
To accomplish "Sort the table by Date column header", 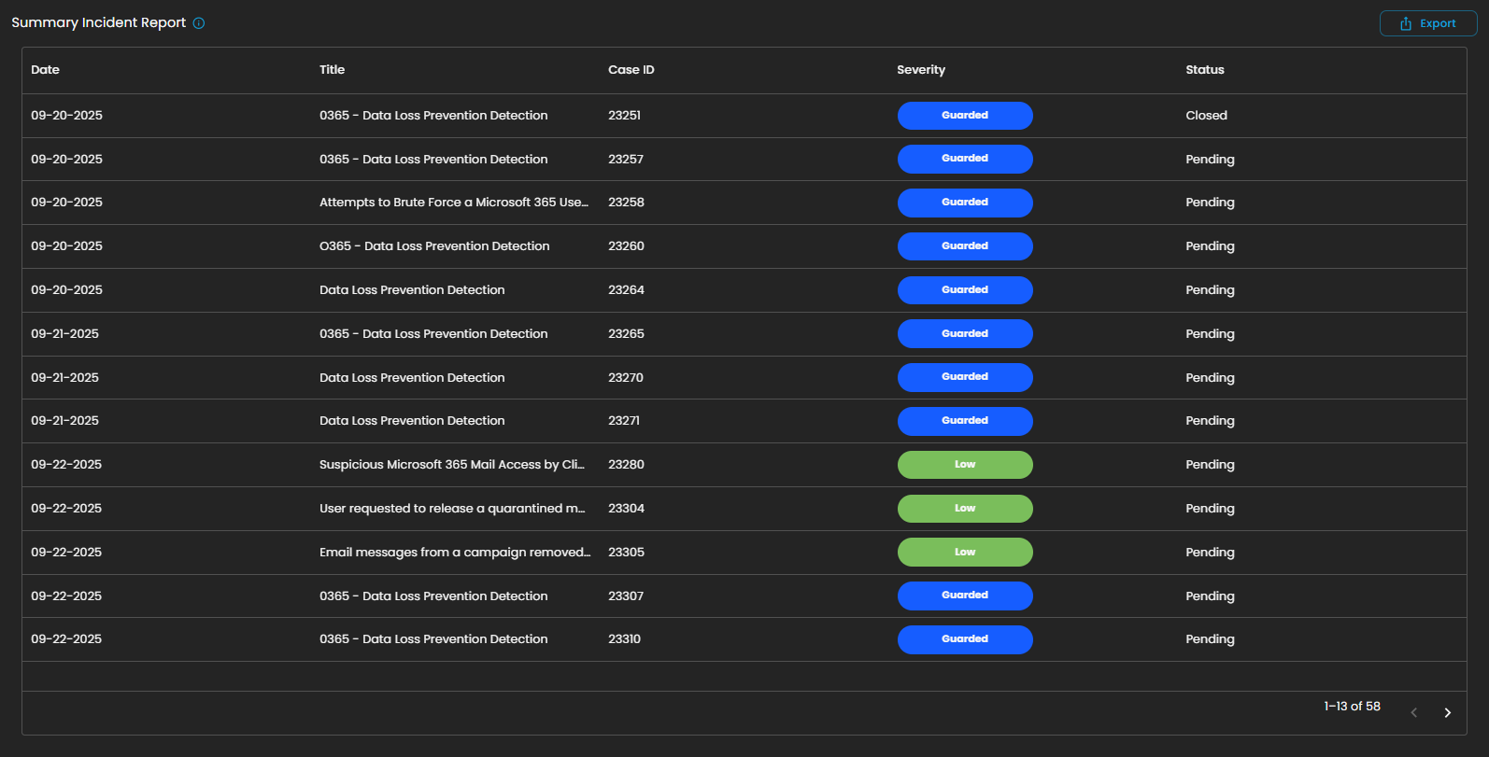I will (45, 70).
